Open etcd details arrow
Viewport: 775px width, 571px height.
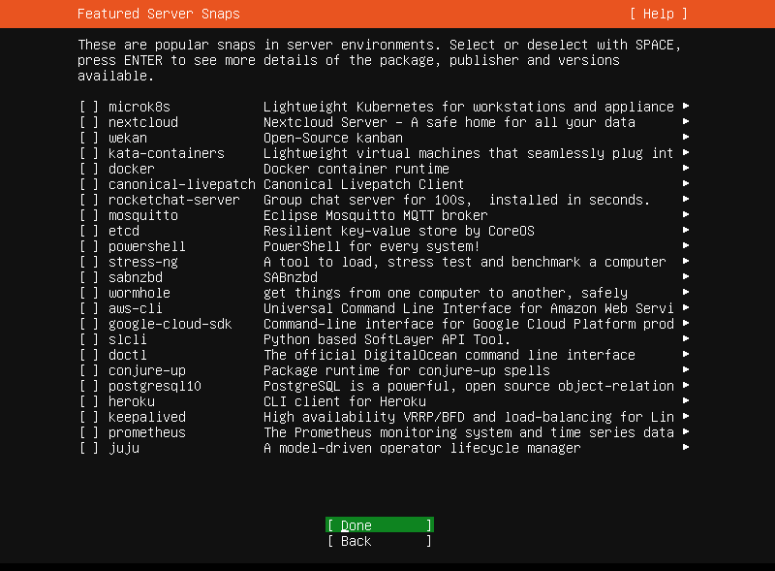(686, 230)
